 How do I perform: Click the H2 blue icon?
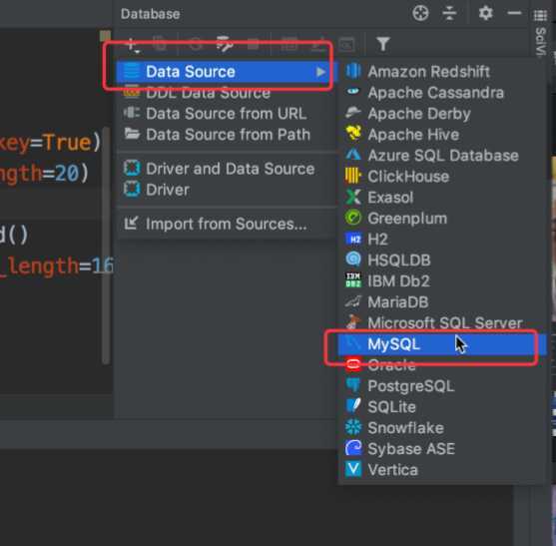point(354,240)
